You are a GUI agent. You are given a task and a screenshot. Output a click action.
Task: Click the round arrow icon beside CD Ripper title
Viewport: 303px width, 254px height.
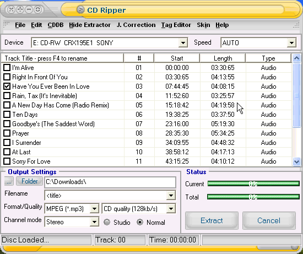click(81, 9)
